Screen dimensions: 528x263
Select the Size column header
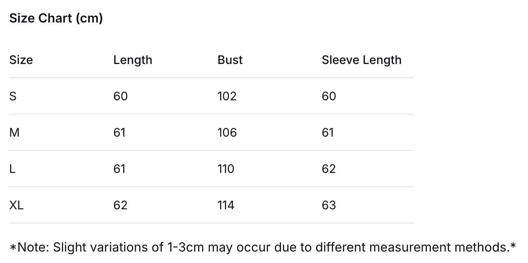click(x=21, y=60)
